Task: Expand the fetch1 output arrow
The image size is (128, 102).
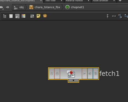Action: point(73,81)
